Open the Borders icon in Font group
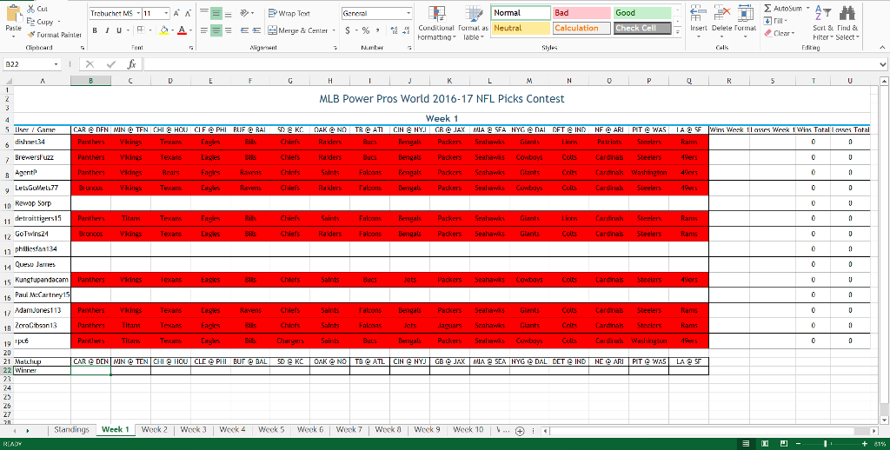The width and height of the screenshot is (890, 450). tap(141, 30)
